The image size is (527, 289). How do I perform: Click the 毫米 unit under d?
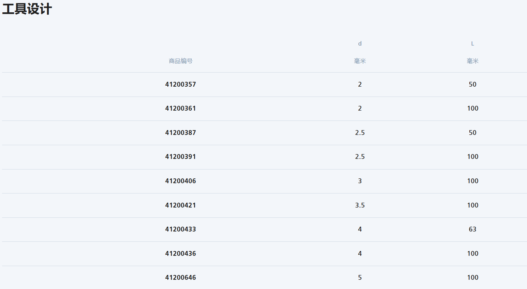360,61
